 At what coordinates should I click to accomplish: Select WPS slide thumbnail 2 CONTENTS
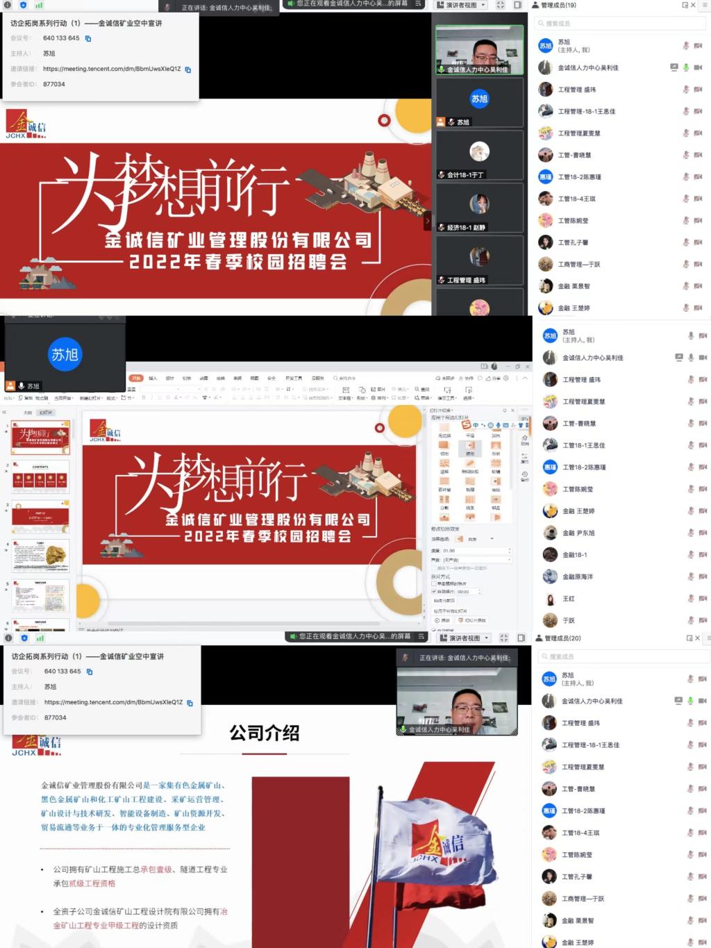pyautogui.click(x=40, y=476)
